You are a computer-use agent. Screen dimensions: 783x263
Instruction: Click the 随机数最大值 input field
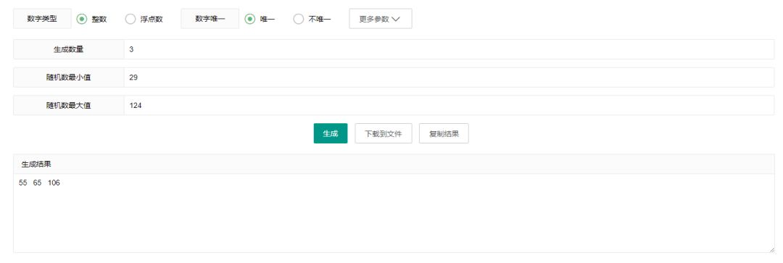(449, 105)
